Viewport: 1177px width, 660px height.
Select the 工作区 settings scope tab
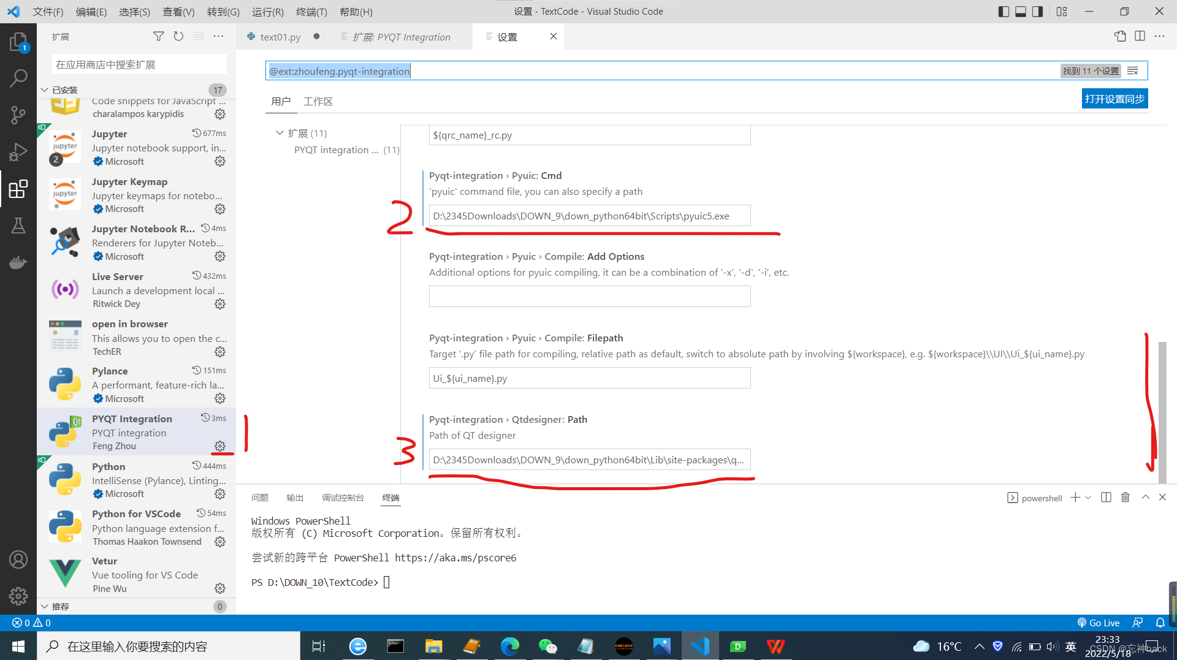point(318,101)
